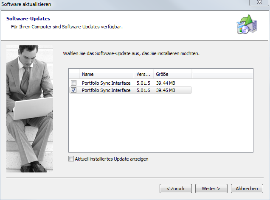
Task: Select the first Portfolio Sync Interface entry name
Action: (106, 83)
